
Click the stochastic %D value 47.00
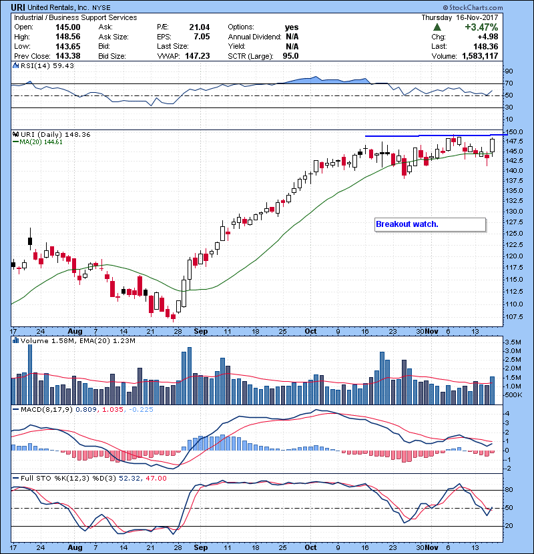(x=156, y=479)
